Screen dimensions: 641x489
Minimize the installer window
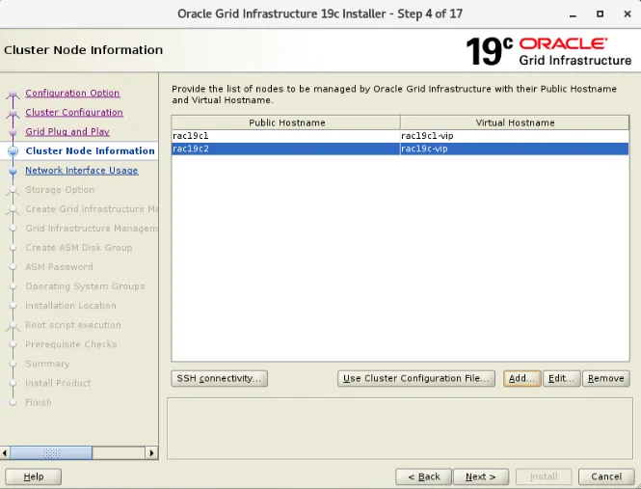point(573,14)
